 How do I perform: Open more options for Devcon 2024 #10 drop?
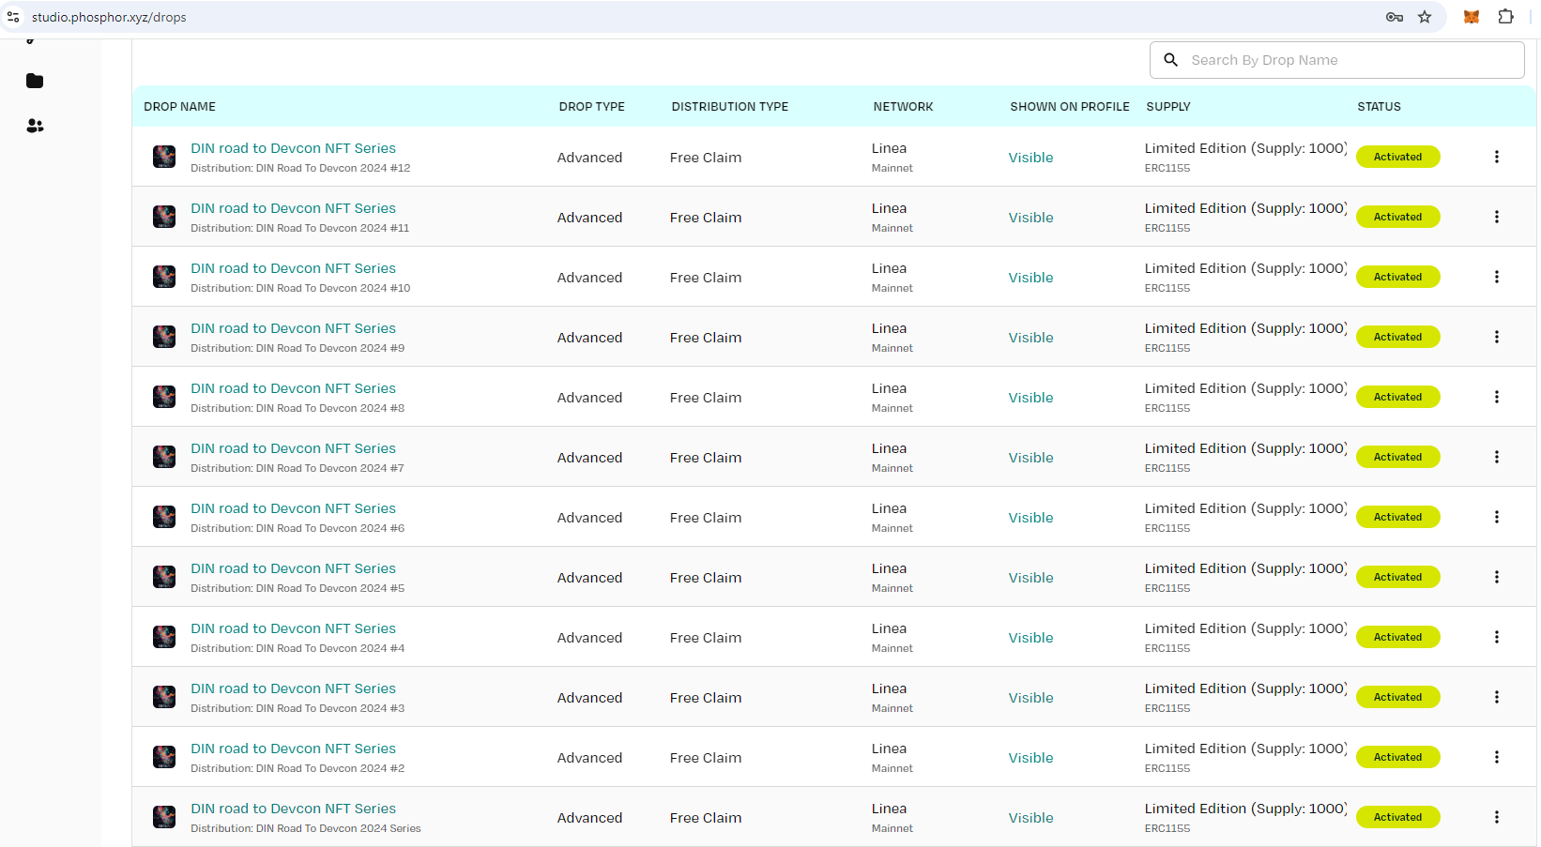coord(1497,277)
